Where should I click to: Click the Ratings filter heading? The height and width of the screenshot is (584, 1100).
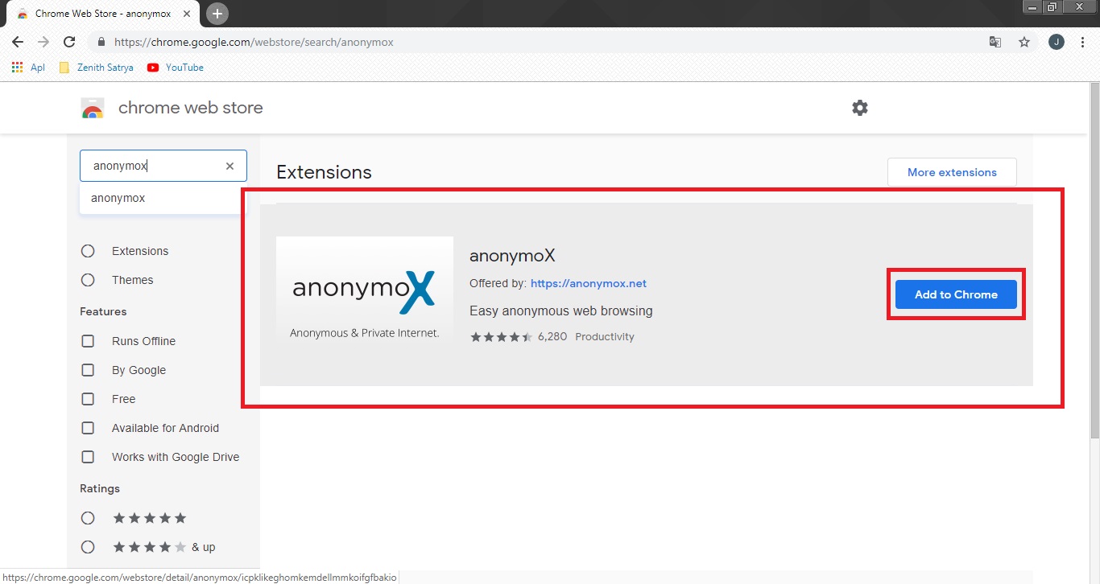pos(100,488)
